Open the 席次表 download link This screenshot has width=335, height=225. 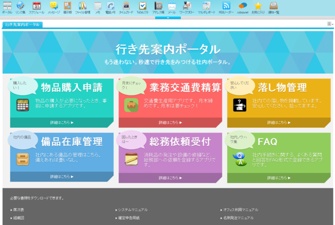(18, 210)
